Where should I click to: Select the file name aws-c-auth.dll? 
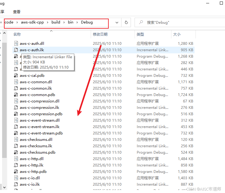32,43
